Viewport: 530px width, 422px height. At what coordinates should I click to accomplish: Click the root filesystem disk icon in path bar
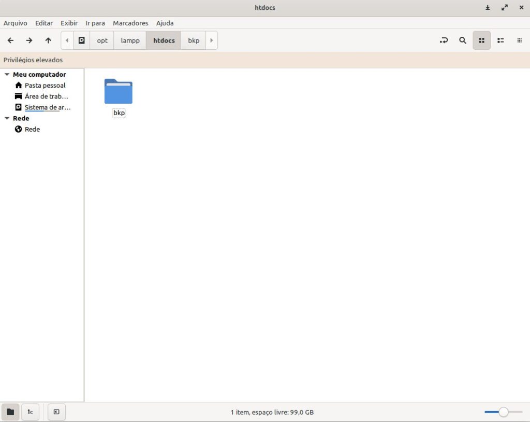pos(81,40)
